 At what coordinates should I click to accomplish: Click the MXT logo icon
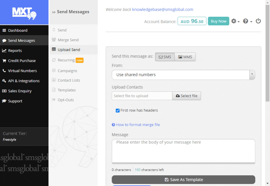[x=24, y=12]
